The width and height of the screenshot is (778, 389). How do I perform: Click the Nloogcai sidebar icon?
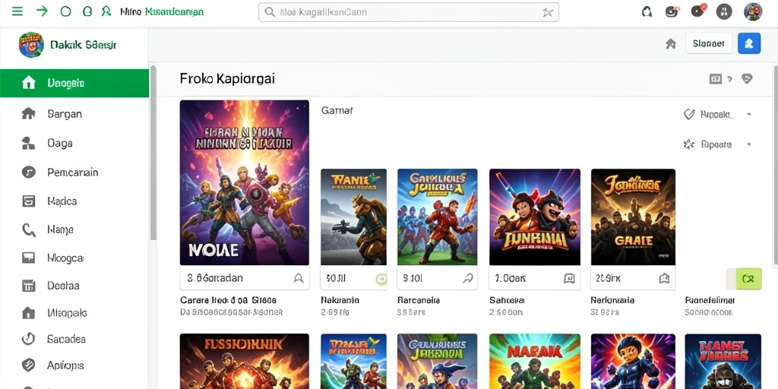click(x=28, y=258)
